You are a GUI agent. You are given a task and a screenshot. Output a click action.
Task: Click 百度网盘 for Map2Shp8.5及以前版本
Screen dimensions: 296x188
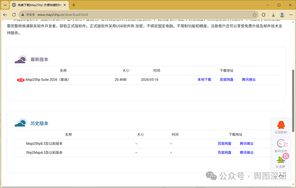click(224, 143)
